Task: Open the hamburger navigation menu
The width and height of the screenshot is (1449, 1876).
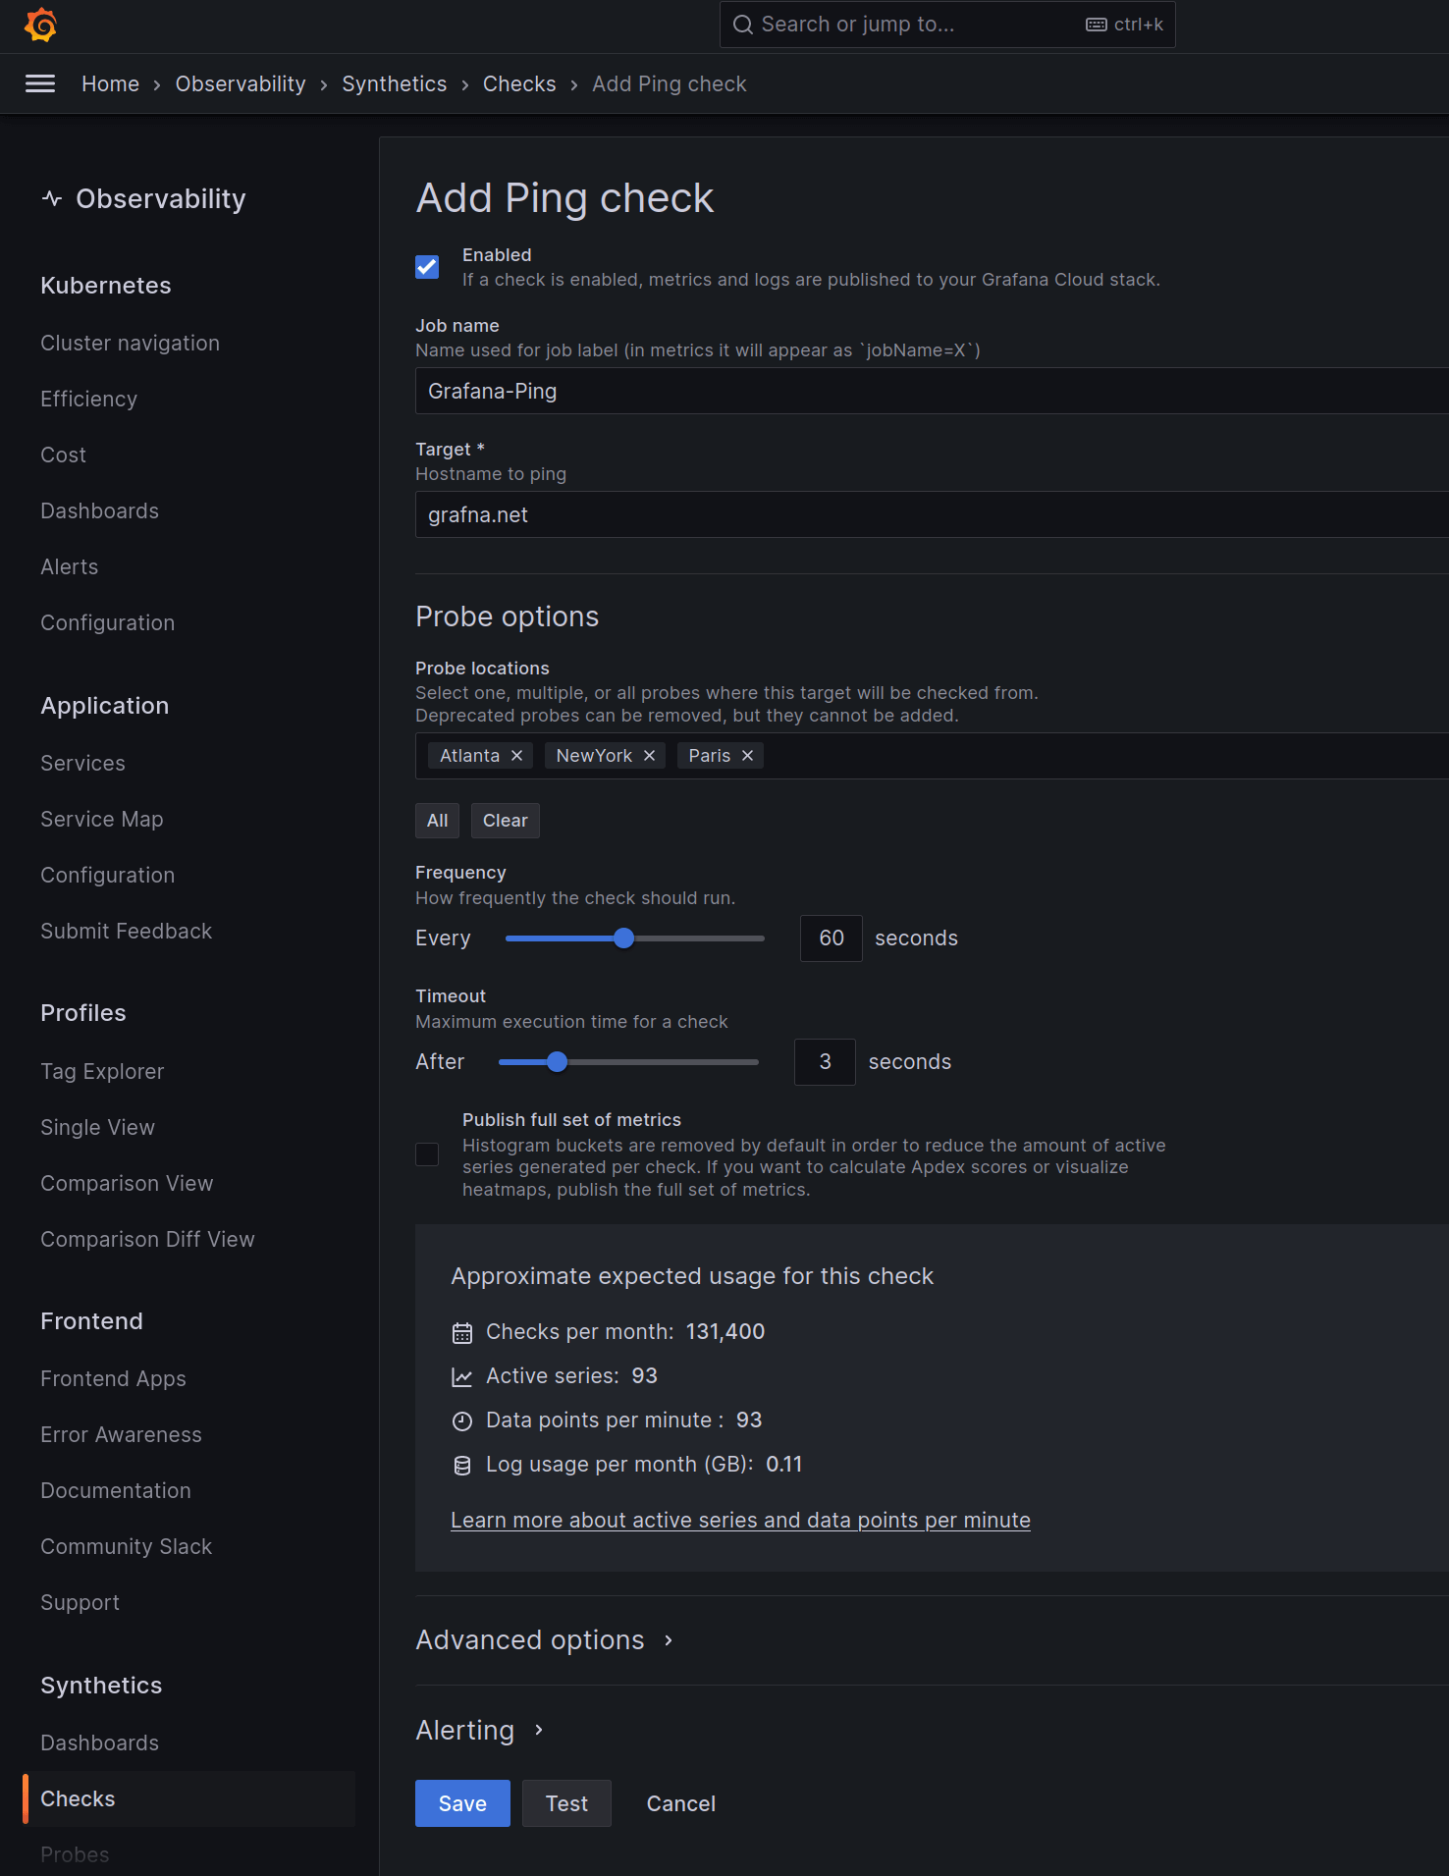Action: pyautogui.click(x=40, y=84)
